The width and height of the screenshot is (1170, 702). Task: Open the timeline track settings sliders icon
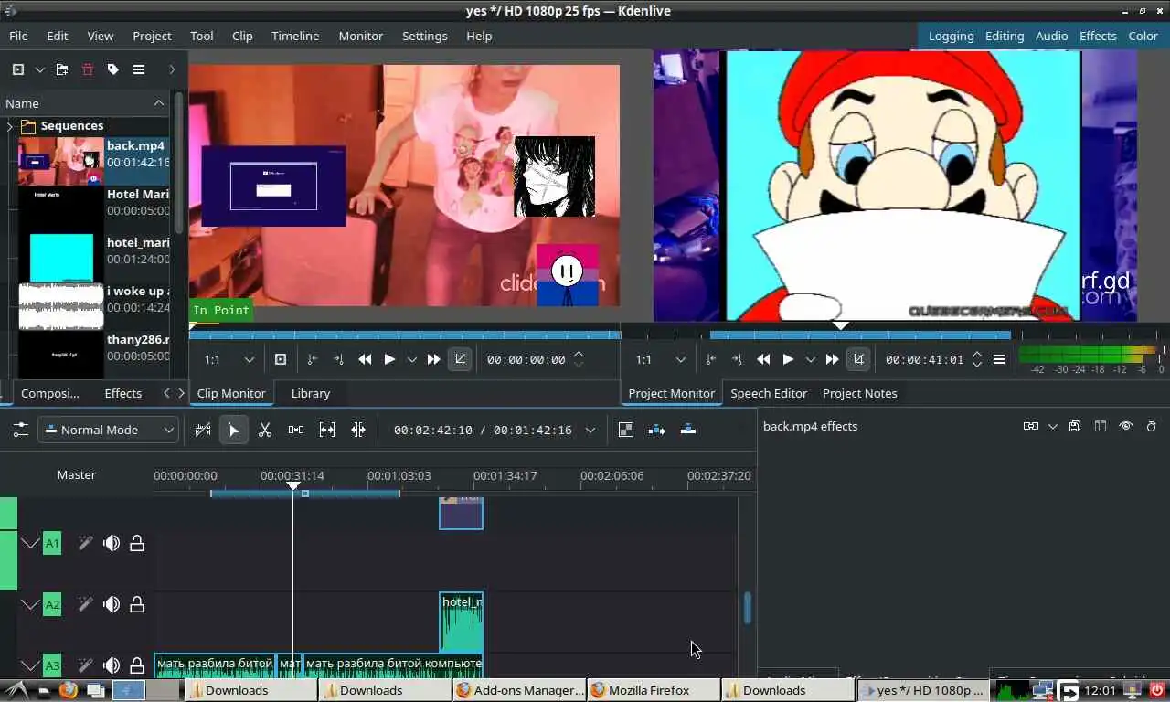(x=20, y=430)
